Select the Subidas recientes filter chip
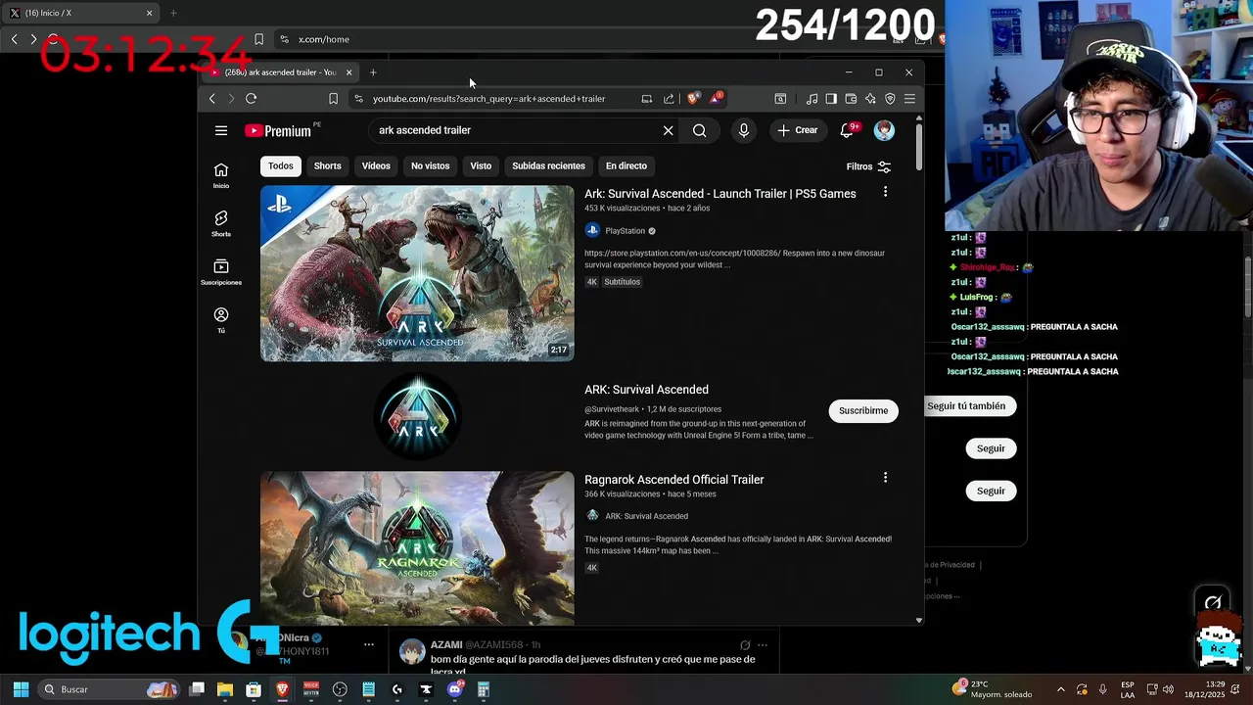The image size is (1253, 705). (548, 165)
